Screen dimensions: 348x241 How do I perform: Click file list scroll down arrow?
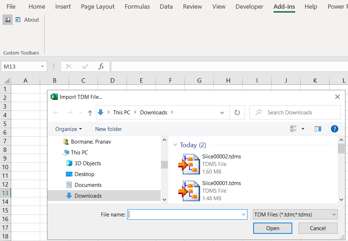click(341, 200)
